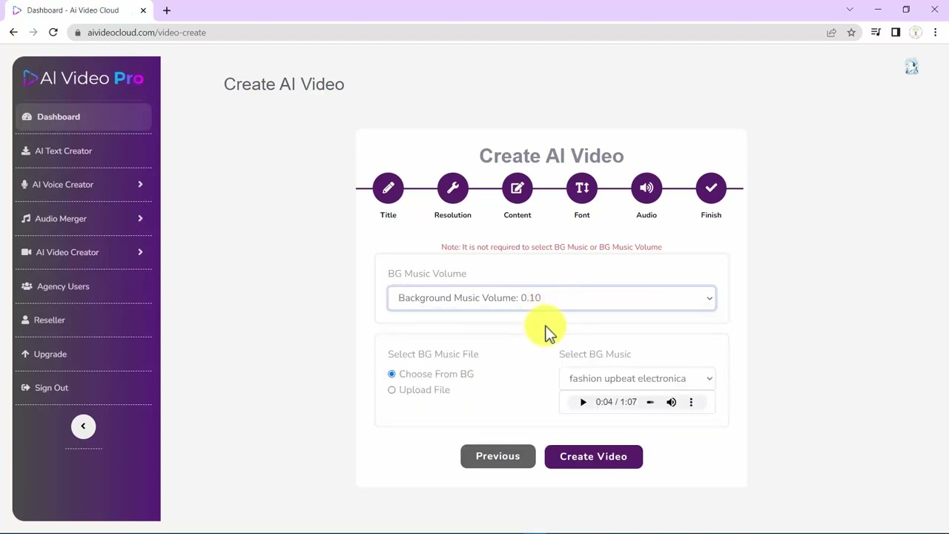Click the site lock icon in address bar

pyautogui.click(x=77, y=33)
